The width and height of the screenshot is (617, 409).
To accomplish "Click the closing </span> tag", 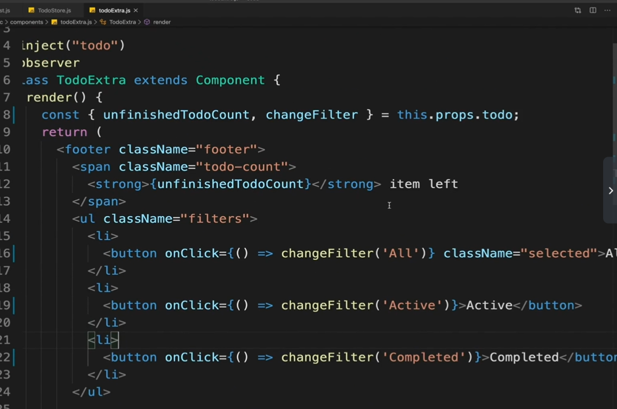I will click(99, 201).
